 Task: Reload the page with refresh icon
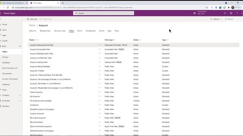click(8, 8)
